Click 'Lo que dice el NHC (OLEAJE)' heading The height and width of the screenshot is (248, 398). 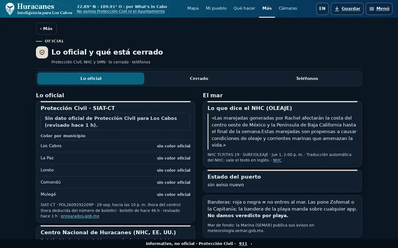click(250, 108)
